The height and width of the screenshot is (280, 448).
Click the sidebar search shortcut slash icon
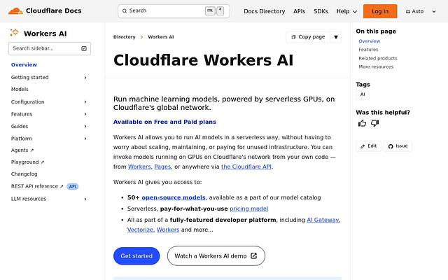(x=84, y=48)
